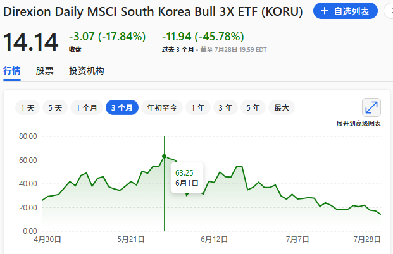Click the plus icon in watchlist button

(324, 11)
